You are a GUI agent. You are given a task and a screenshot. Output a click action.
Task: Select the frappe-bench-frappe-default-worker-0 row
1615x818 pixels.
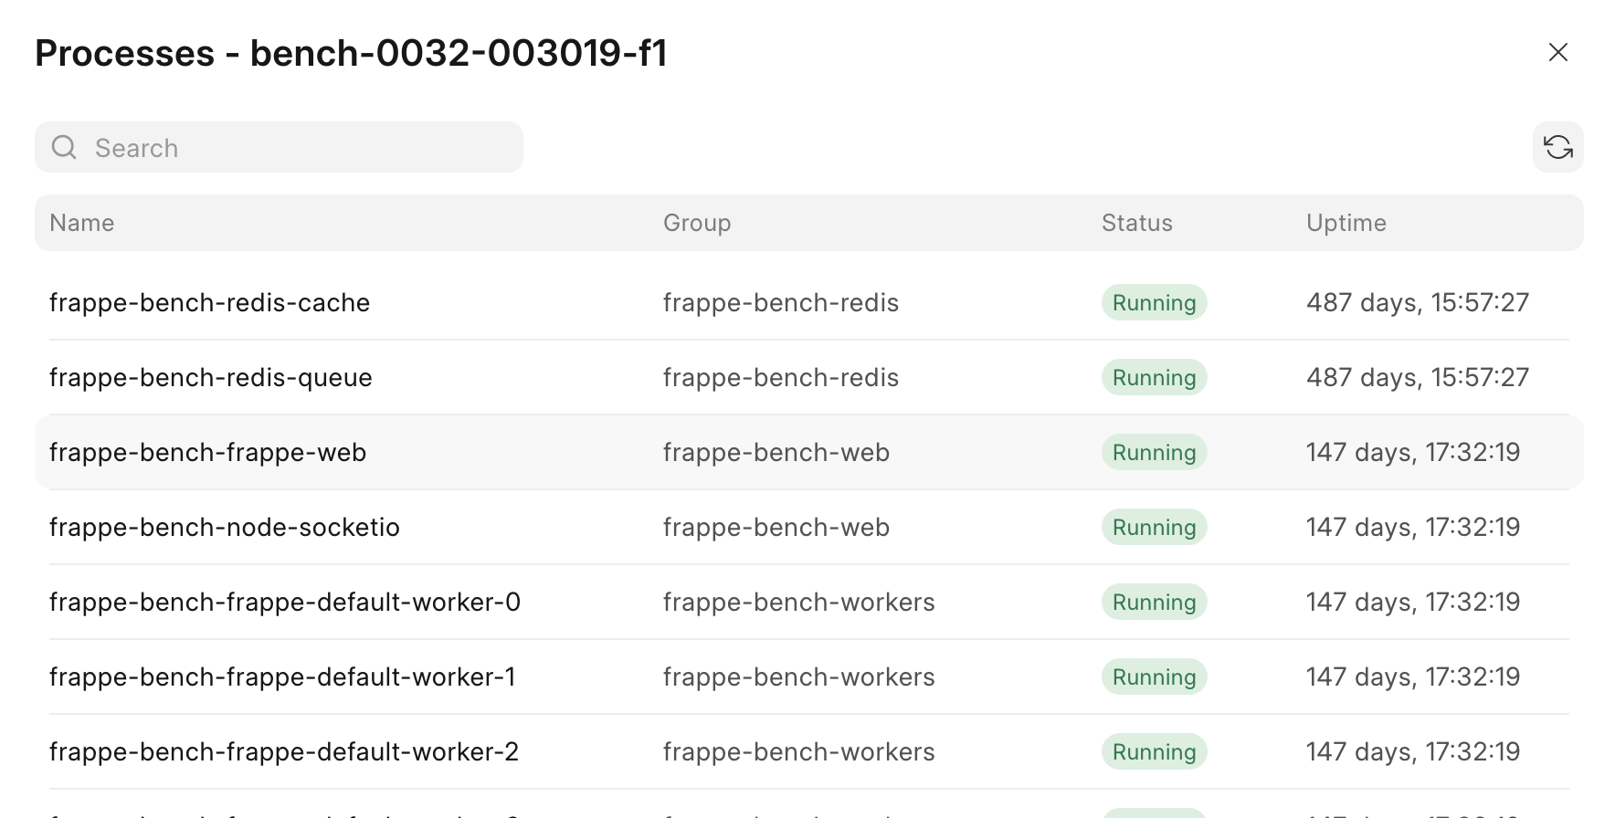[284, 602]
